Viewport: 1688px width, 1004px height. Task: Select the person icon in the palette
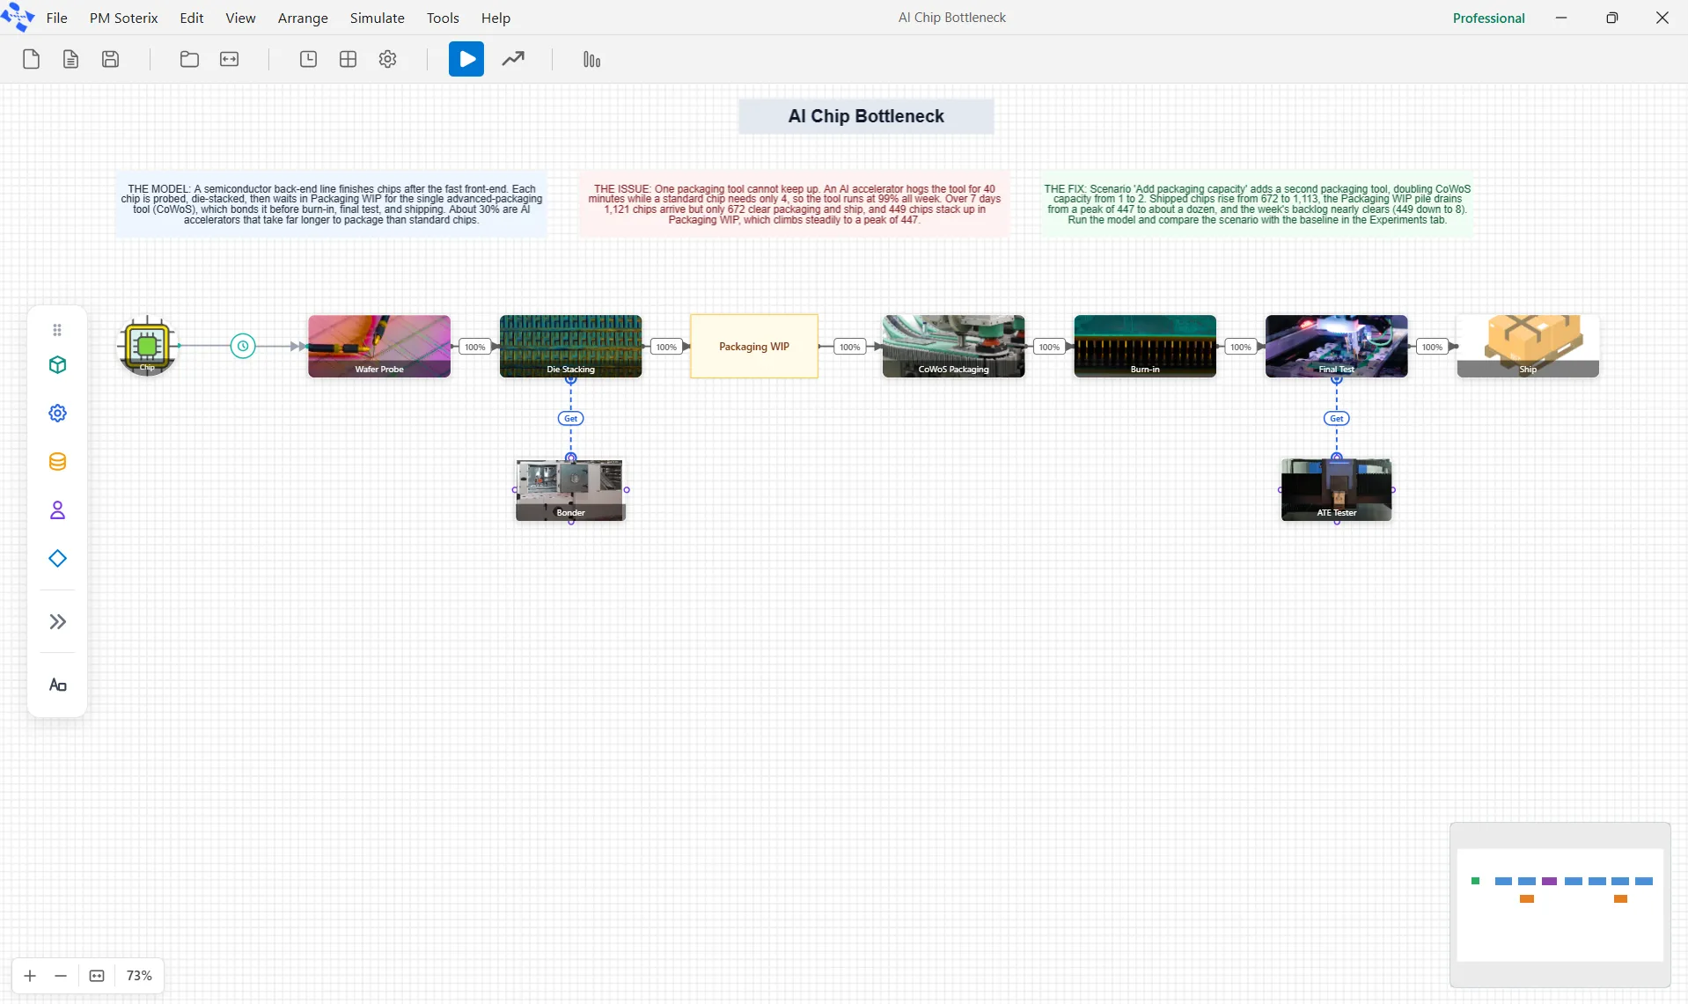[x=57, y=510]
